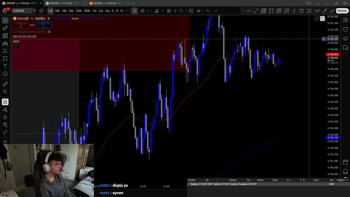Add a symbol with the plus compare button
The height and width of the screenshot is (197, 350).
[x=41, y=11]
